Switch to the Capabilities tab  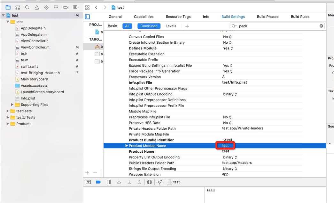[144, 17]
